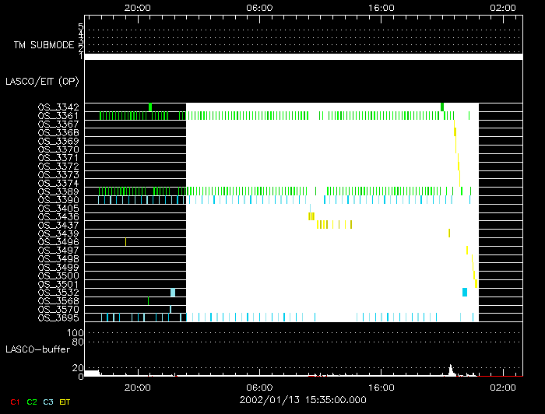Click cyan marker in OS_3570 row

[171, 309]
